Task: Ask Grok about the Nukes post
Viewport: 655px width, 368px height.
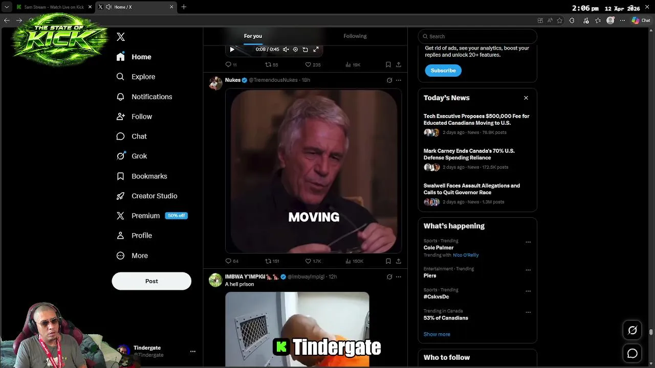Action: (389, 80)
